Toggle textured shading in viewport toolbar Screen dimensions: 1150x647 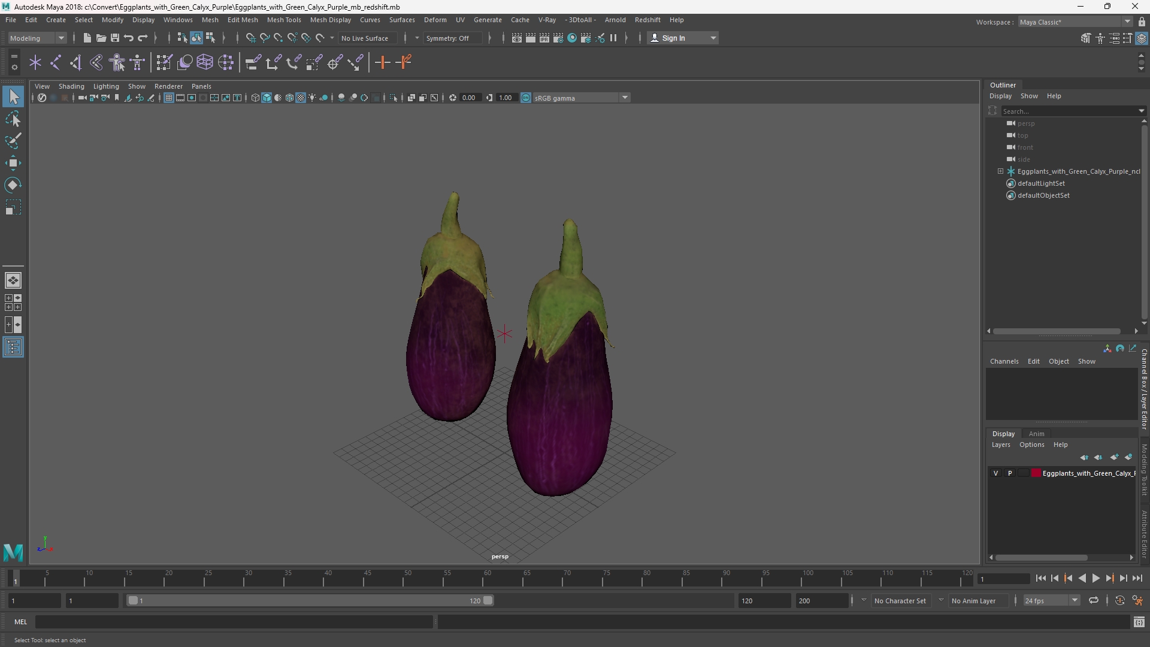[301, 98]
